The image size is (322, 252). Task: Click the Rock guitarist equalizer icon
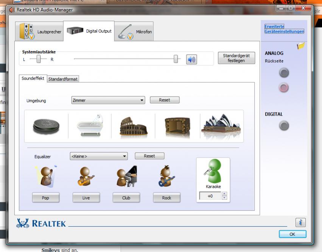(x=166, y=176)
